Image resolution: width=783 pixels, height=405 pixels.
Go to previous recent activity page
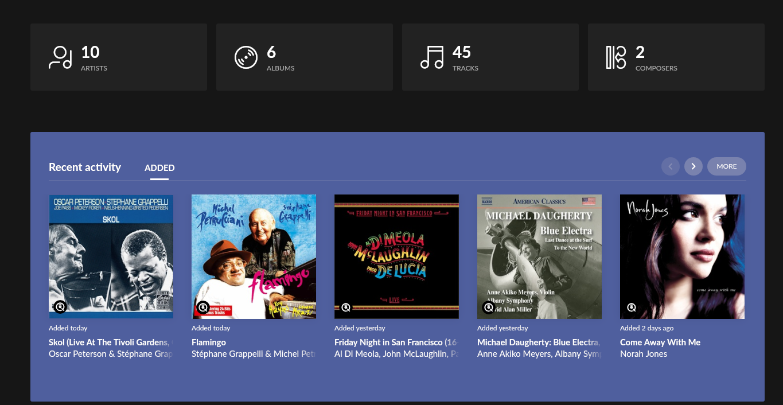coord(671,166)
